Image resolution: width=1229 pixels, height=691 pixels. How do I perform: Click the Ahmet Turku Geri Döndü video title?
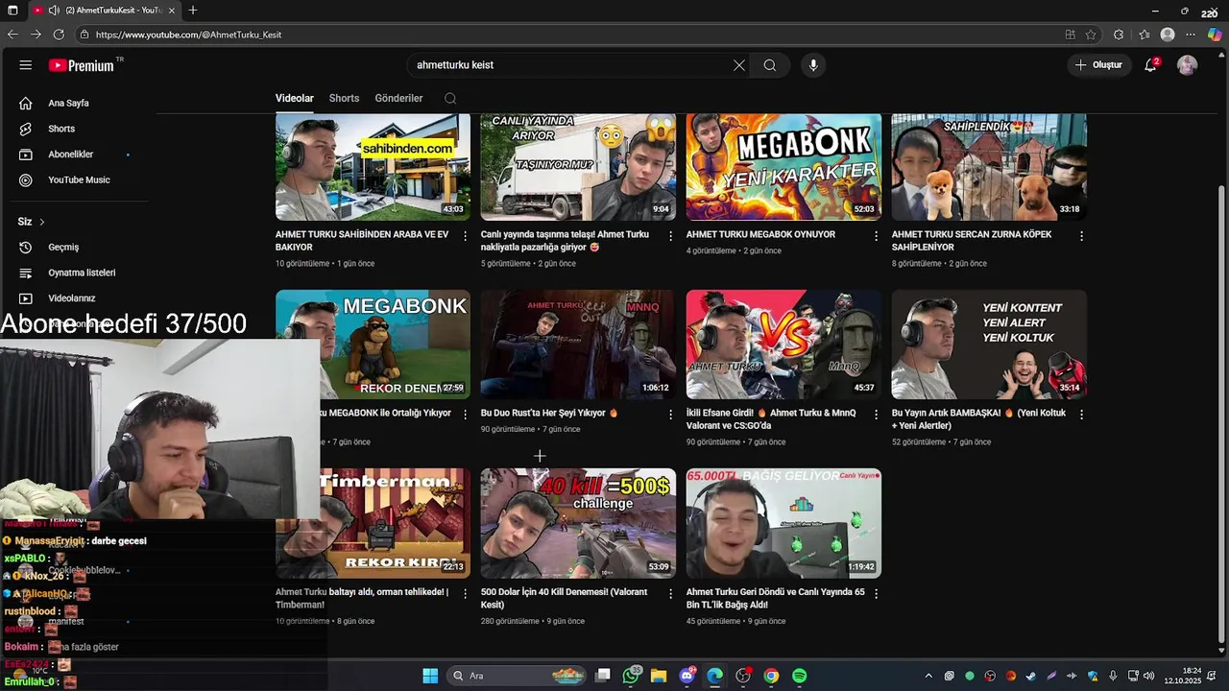[x=775, y=598]
